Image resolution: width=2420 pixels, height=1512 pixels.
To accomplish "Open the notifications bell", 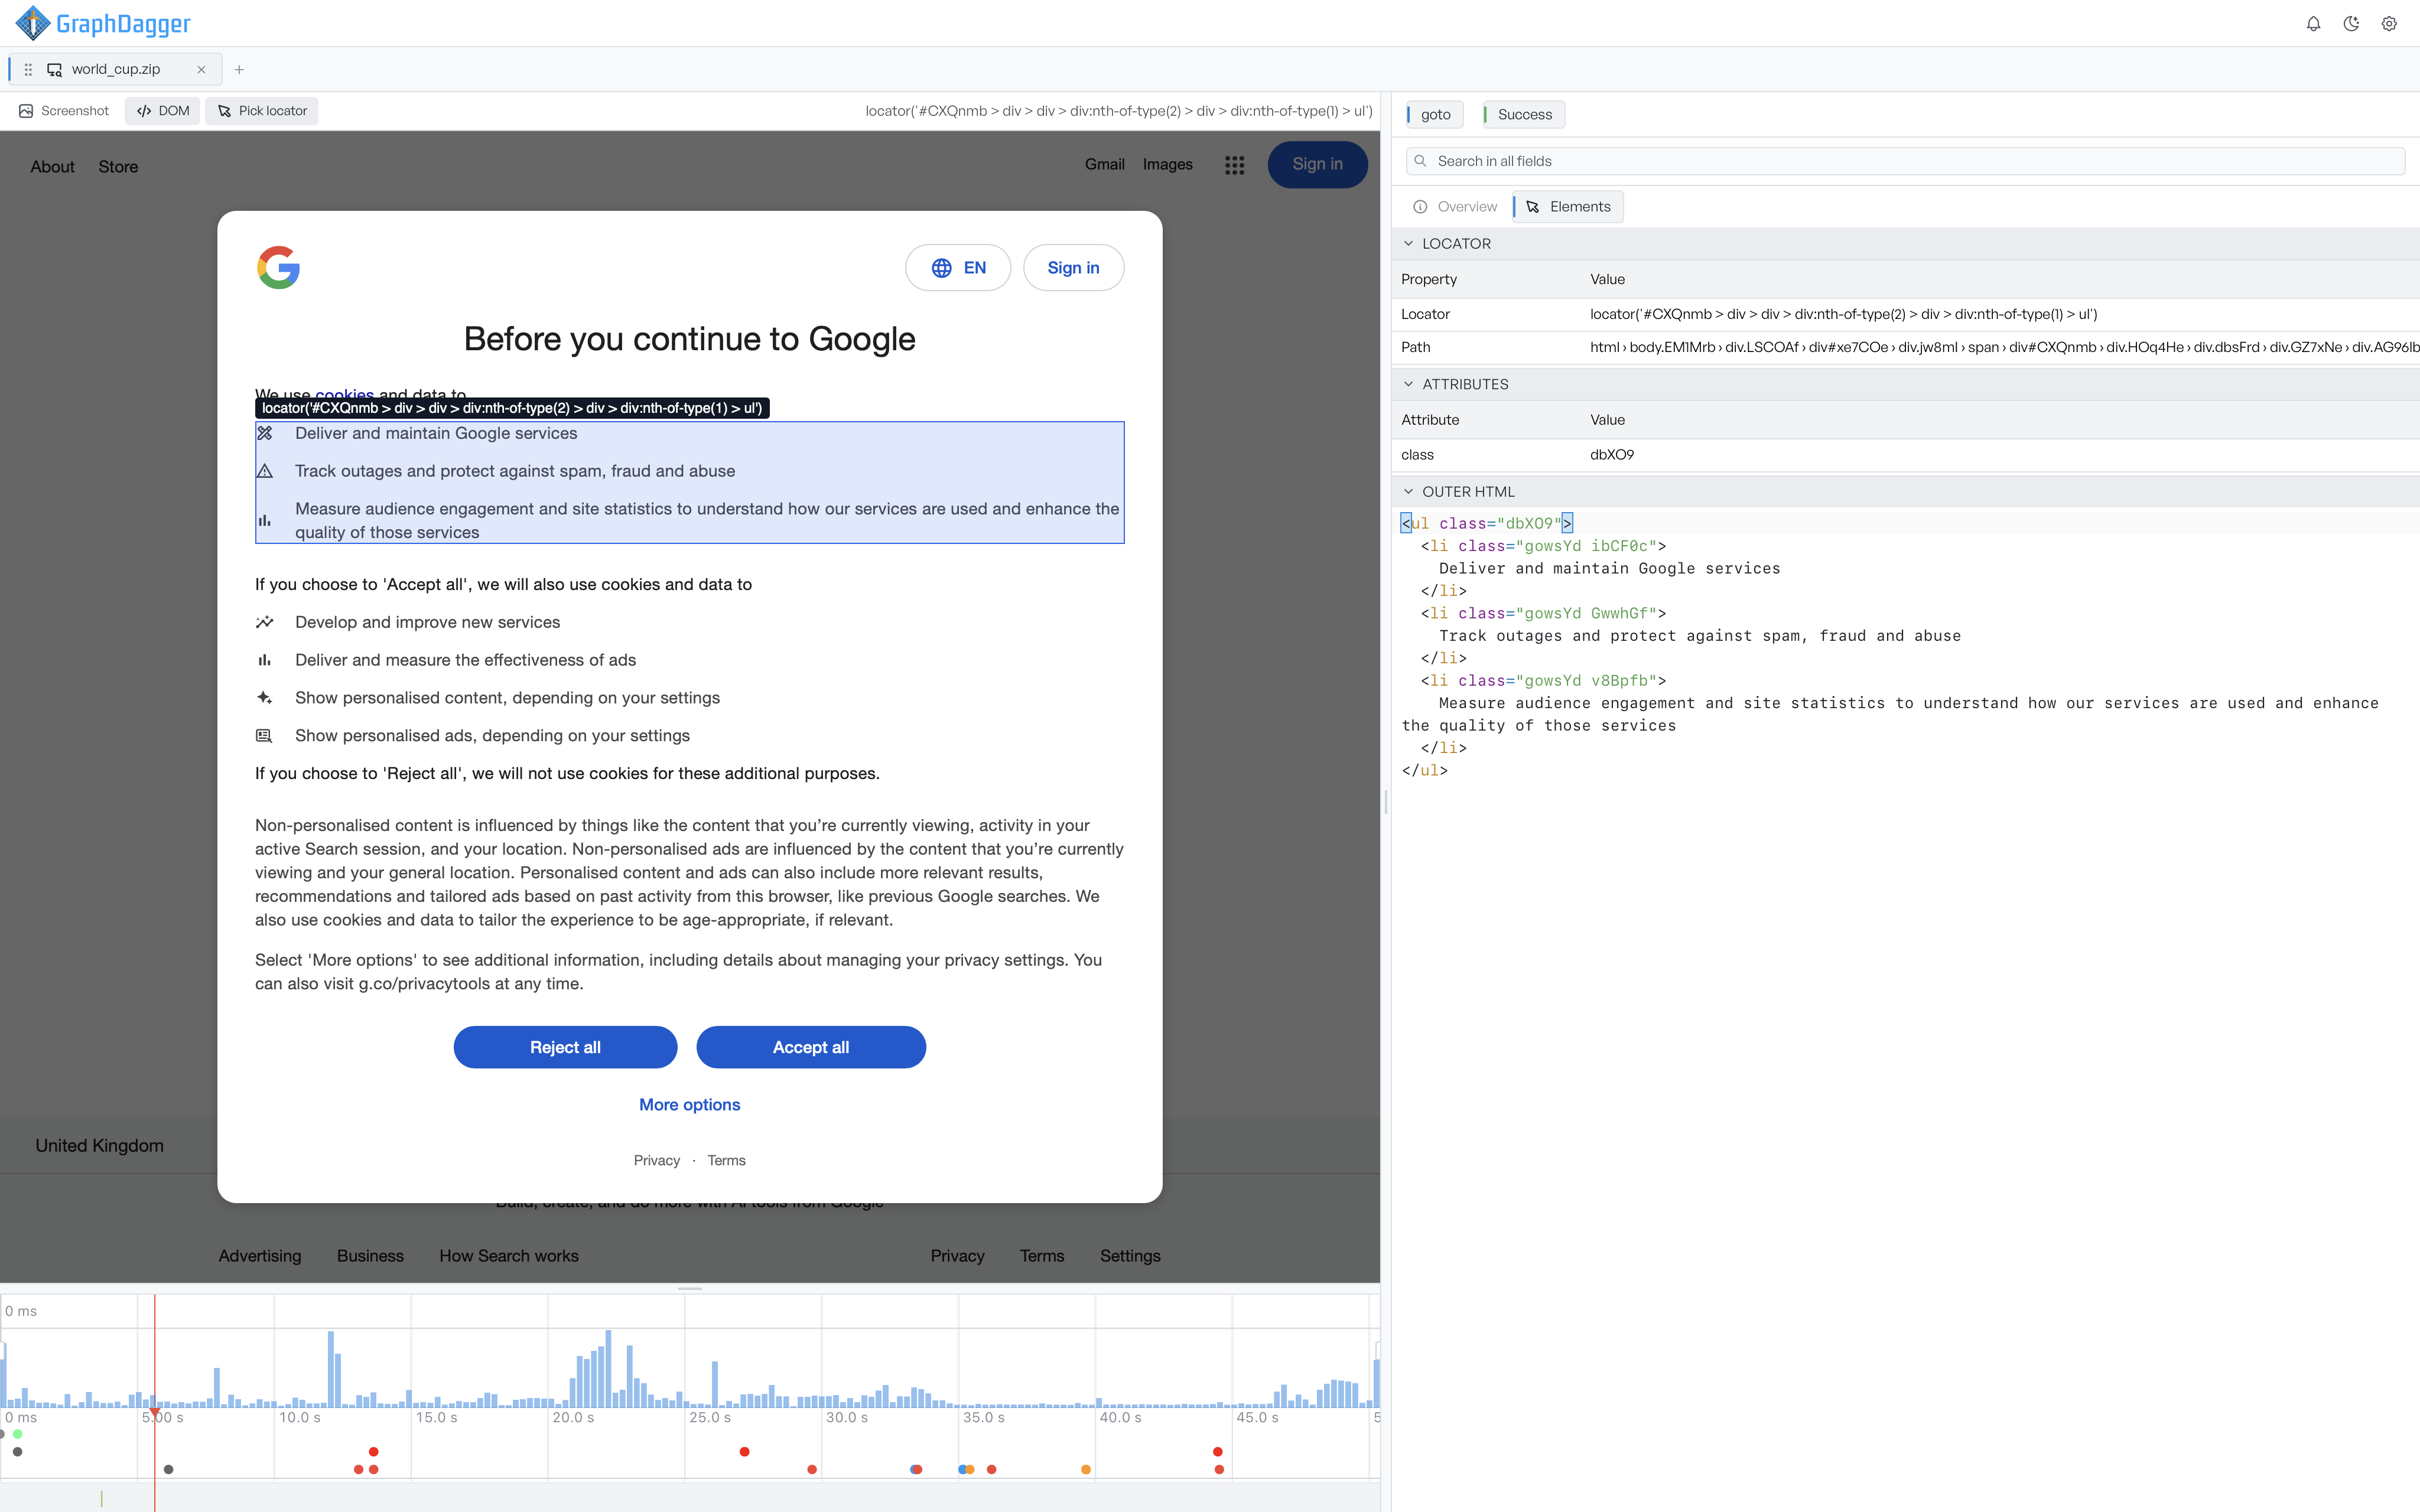I will point(2313,24).
